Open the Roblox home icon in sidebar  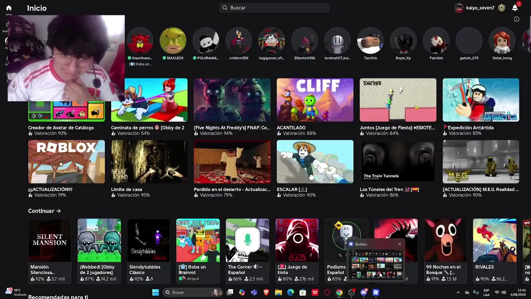(9, 8)
